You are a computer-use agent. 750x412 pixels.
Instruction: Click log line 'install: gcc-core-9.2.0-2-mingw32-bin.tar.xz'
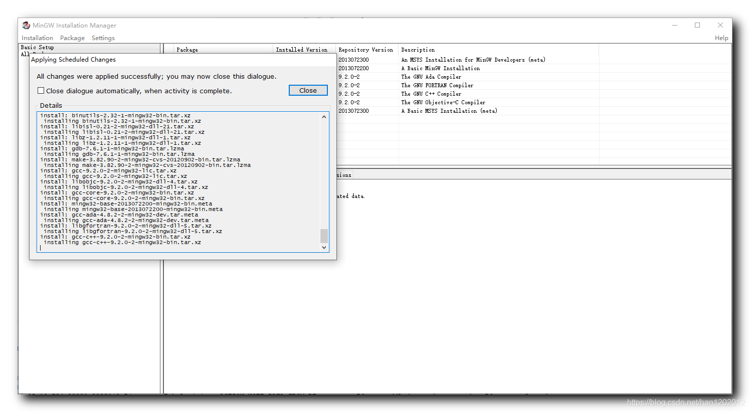[x=117, y=192]
